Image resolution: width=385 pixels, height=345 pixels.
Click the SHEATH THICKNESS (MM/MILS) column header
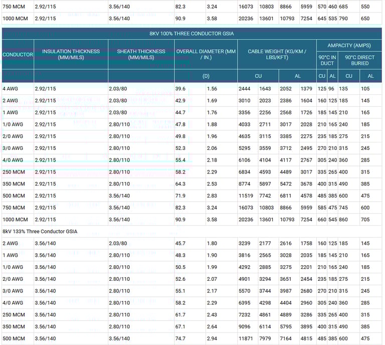pyautogui.click(x=141, y=54)
